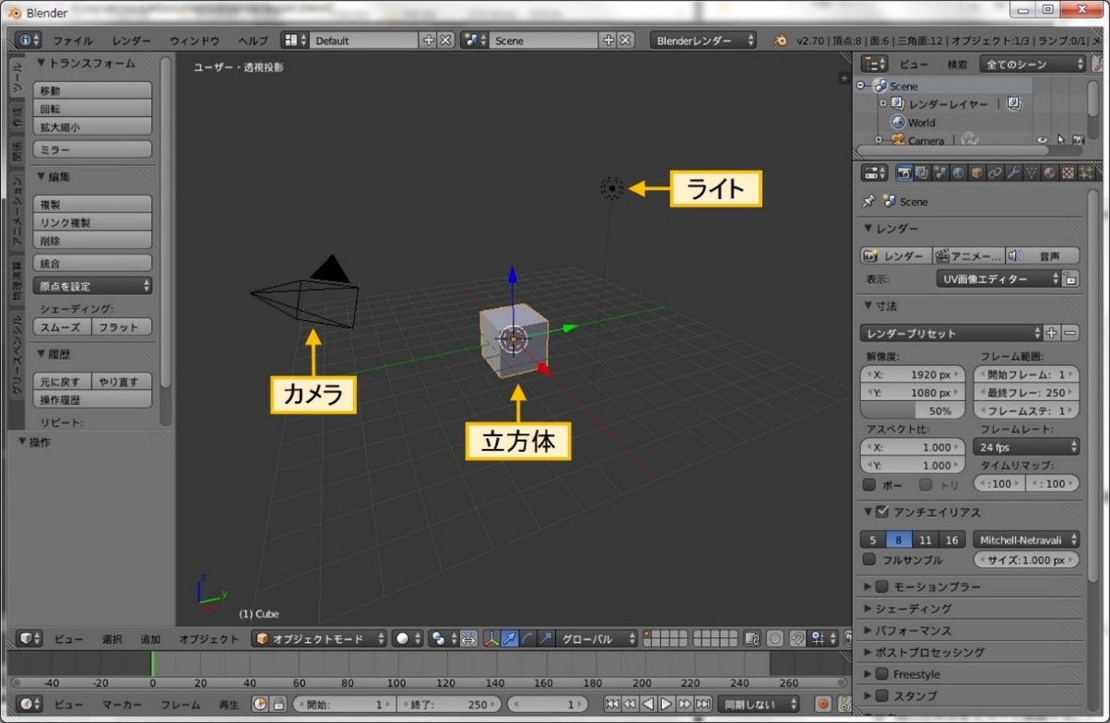Viewport: 1110px width, 723px height.
Task: Open the 24 fps frame rate dropdown
Action: pos(1026,447)
